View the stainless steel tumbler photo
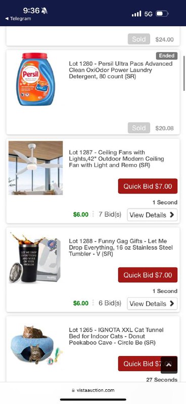The image size is (186, 404). (x=35, y=257)
